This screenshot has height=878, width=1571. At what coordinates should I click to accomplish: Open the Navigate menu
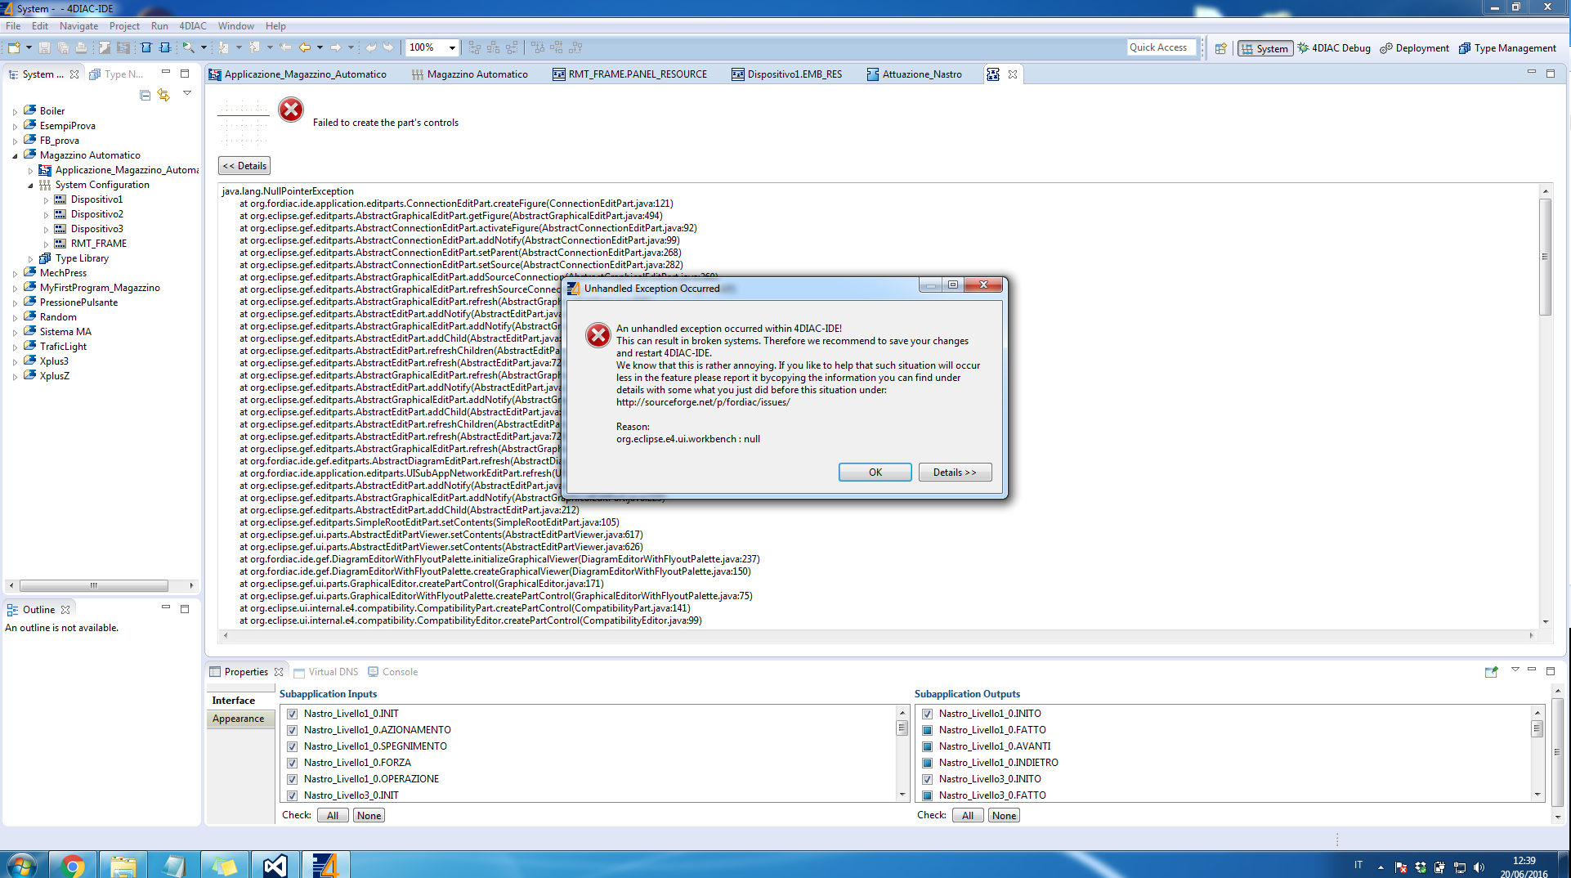pos(78,26)
